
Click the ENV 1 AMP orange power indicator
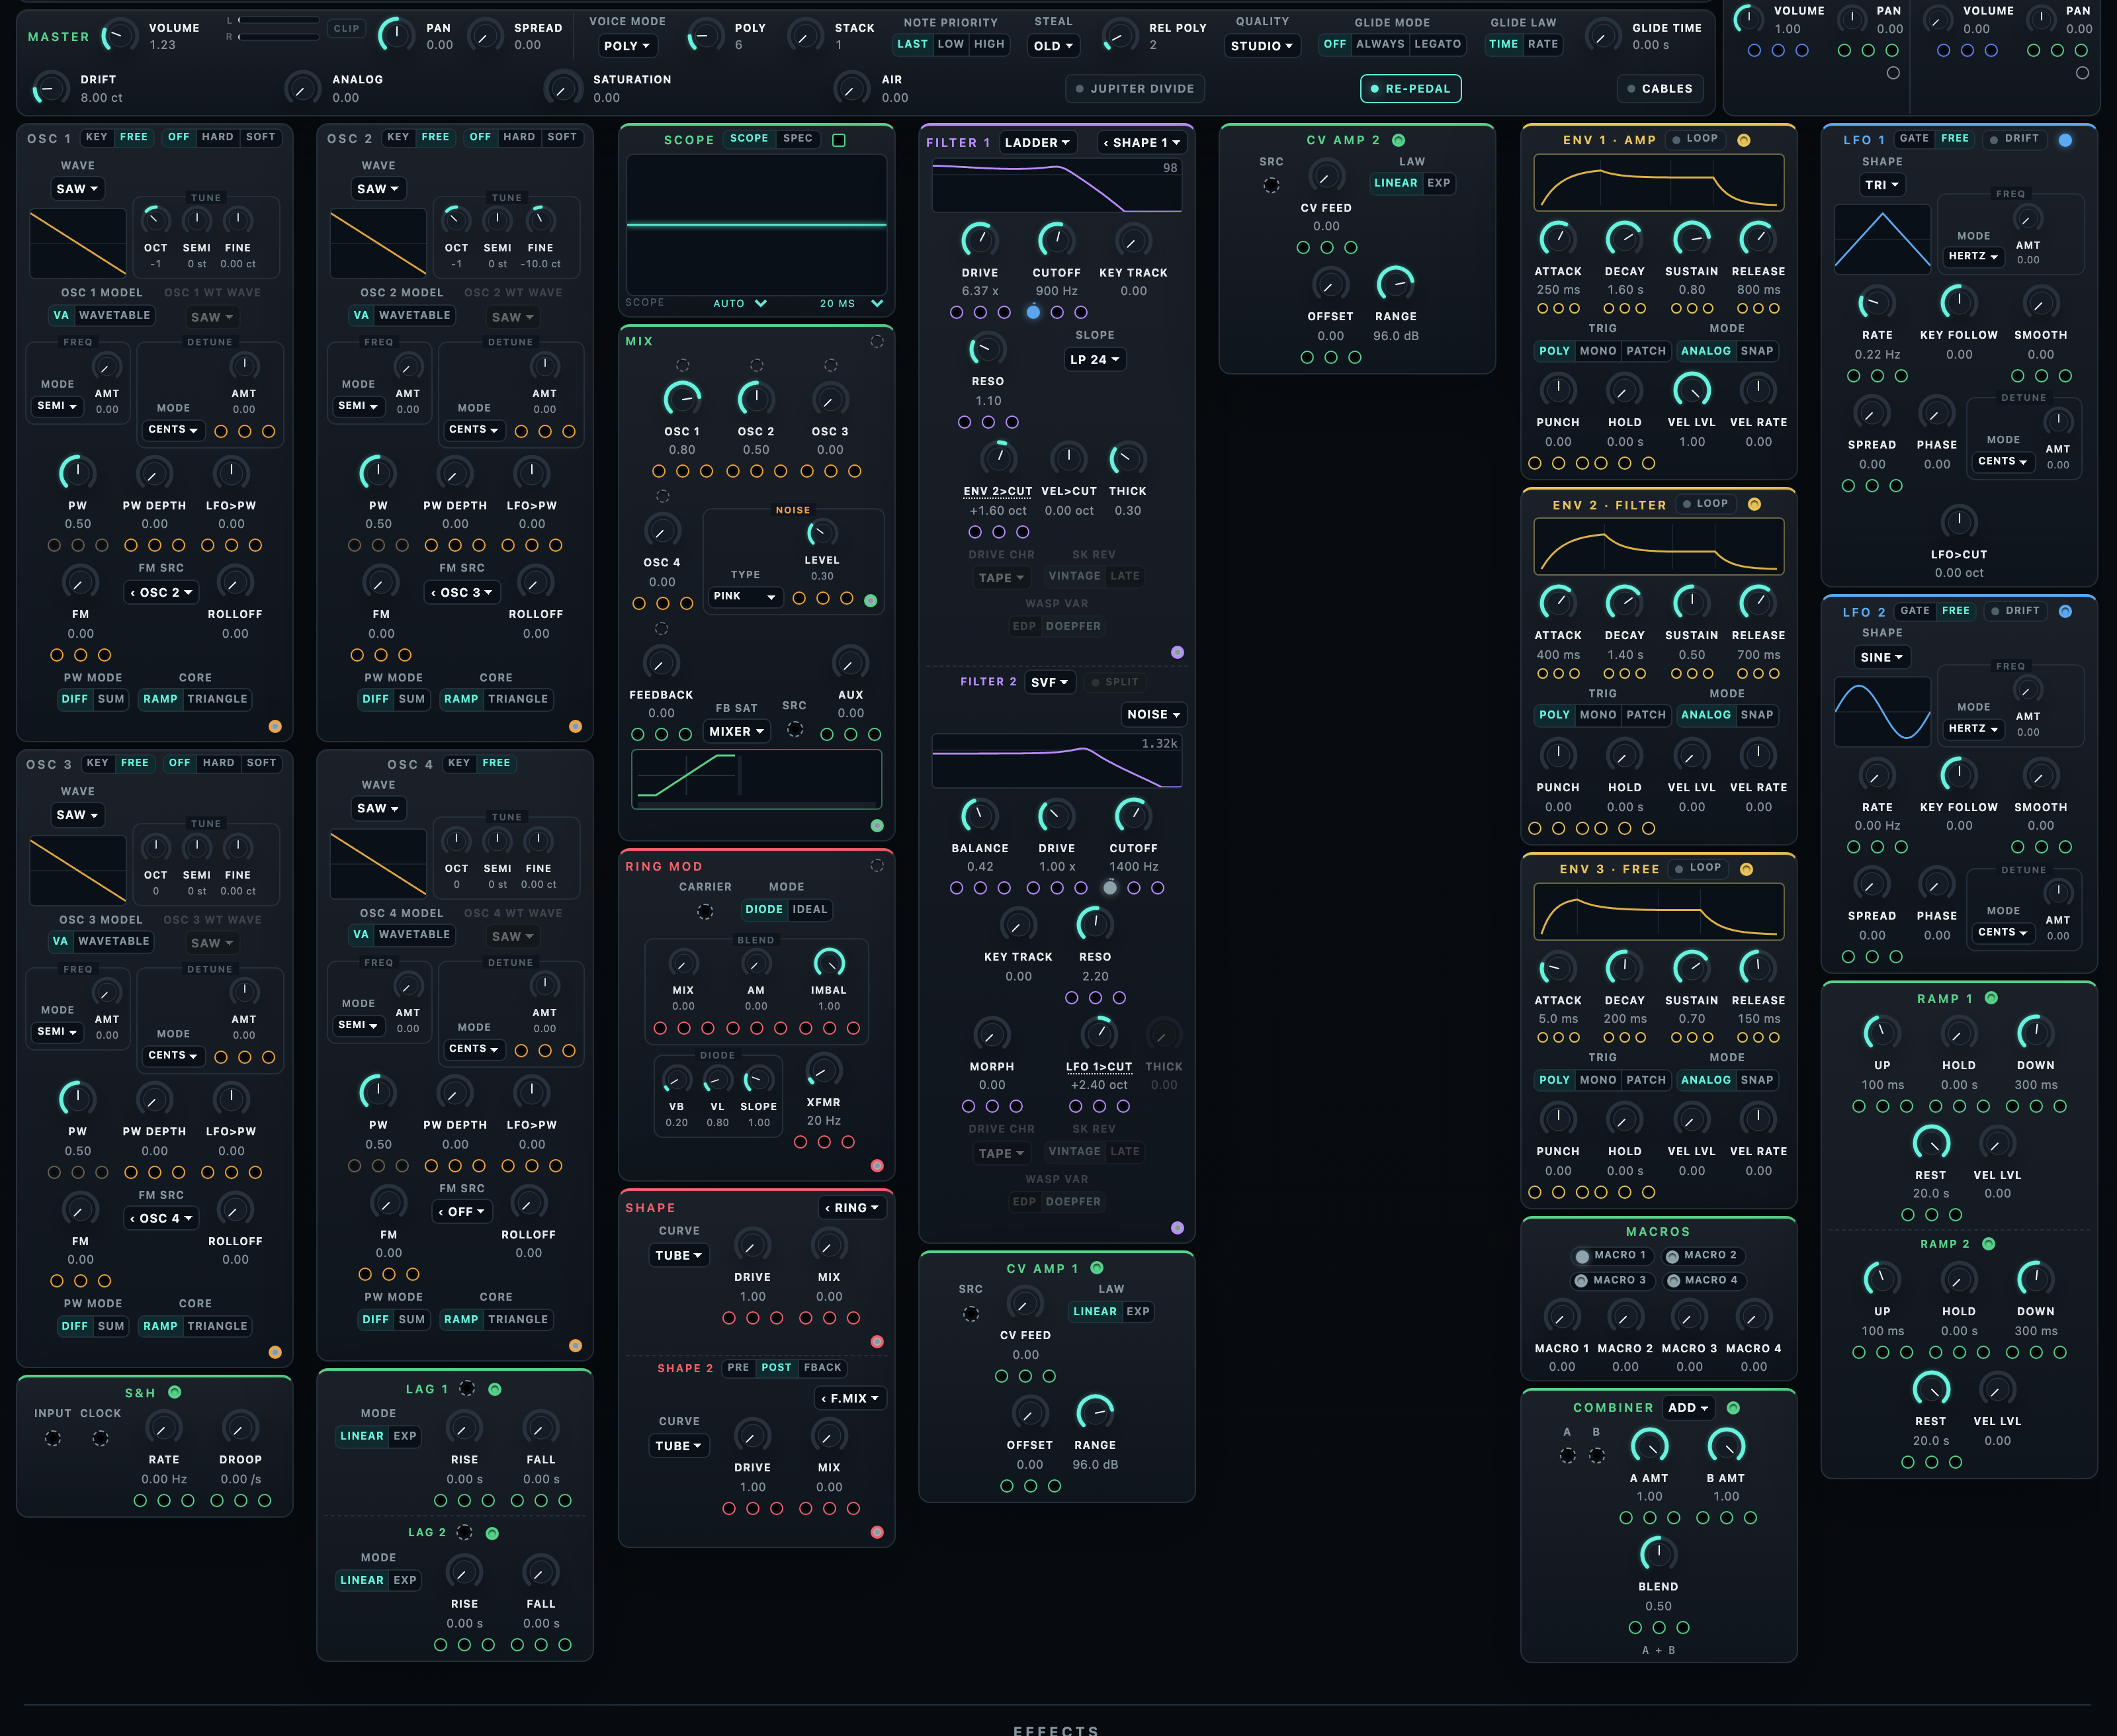point(1744,140)
